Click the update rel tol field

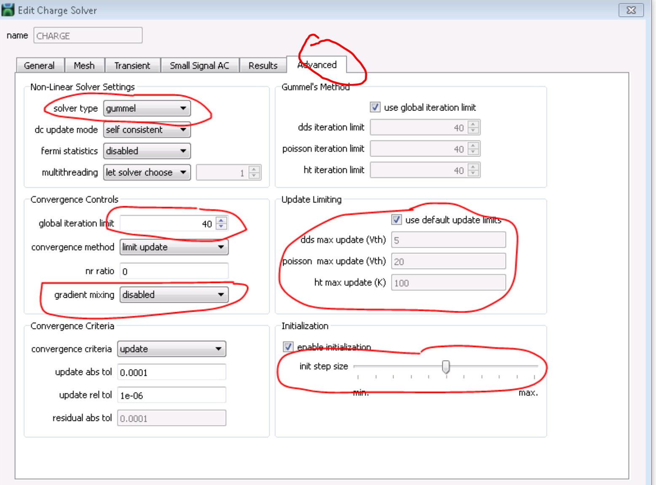(x=171, y=395)
